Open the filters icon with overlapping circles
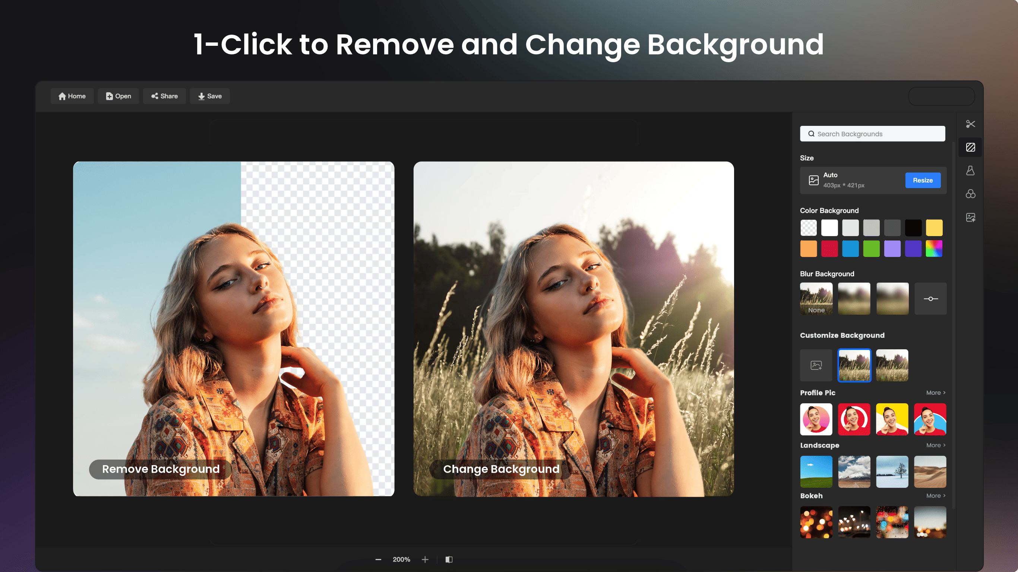The image size is (1018, 572). tap(970, 194)
